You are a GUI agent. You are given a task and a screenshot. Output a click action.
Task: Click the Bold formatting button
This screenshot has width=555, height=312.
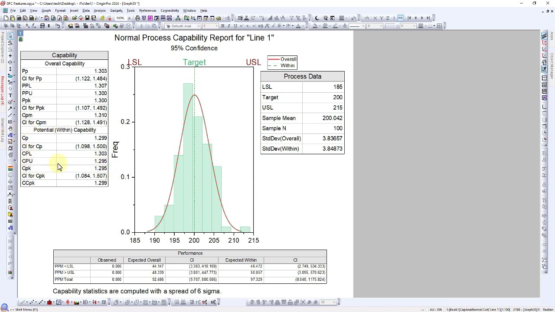222,26
